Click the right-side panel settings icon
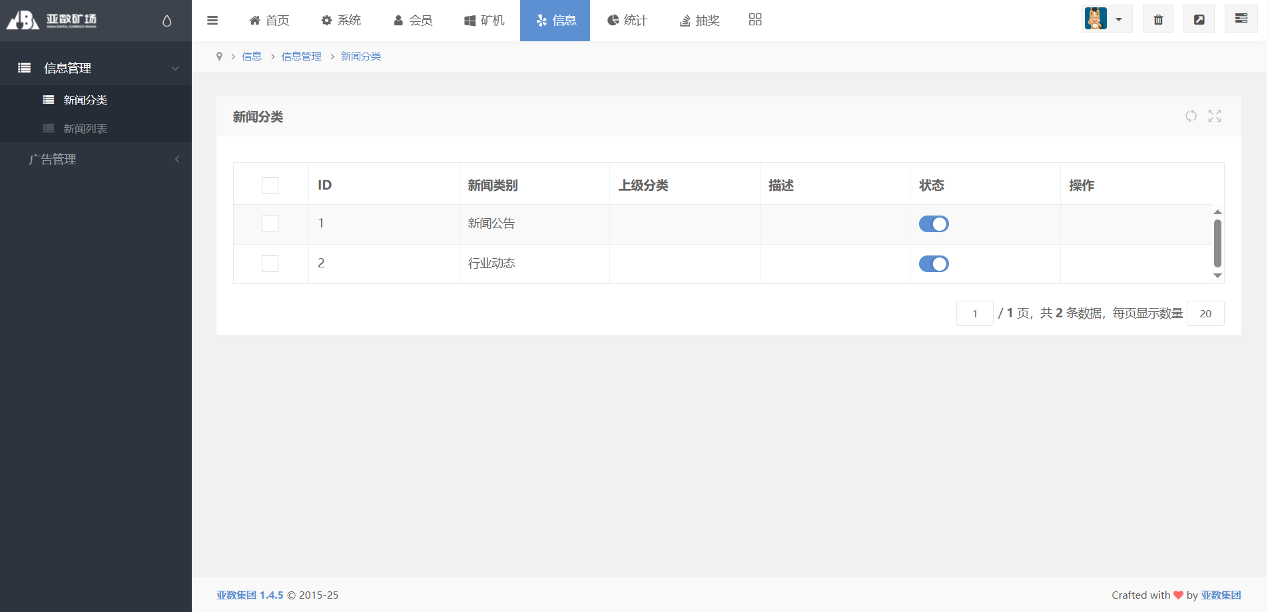 tap(1241, 19)
